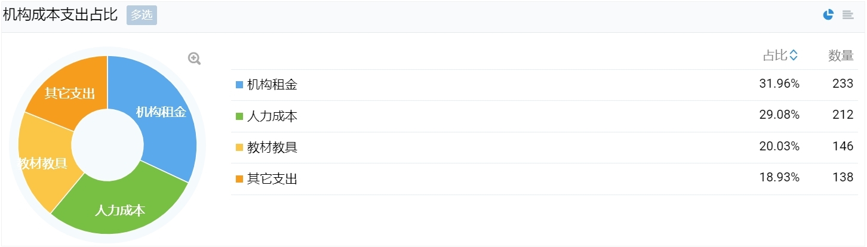
Task: Sort by 占比 column arrows
Action: tap(794, 55)
